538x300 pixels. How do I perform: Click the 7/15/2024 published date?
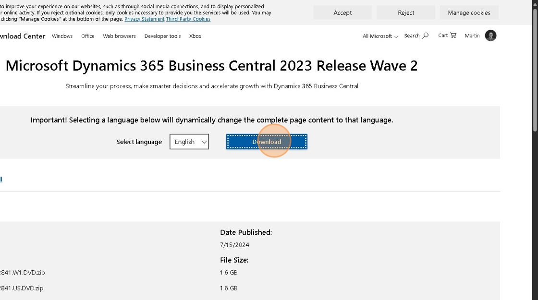point(234,245)
